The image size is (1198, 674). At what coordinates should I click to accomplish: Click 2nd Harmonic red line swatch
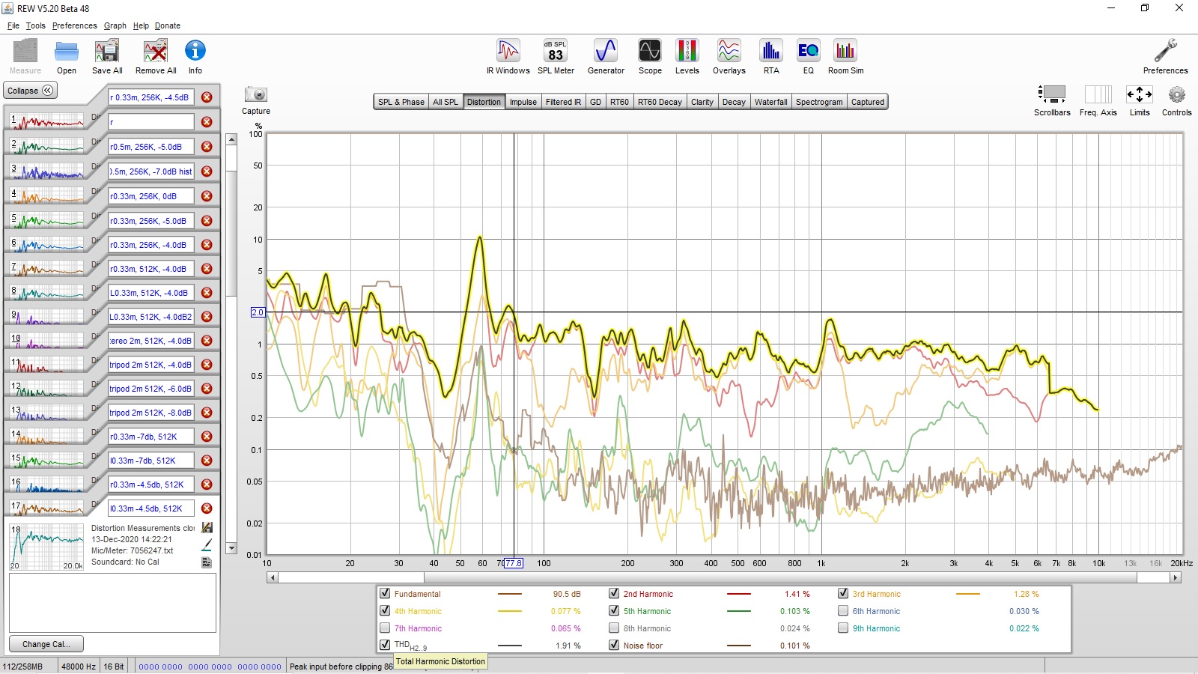[738, 594]
